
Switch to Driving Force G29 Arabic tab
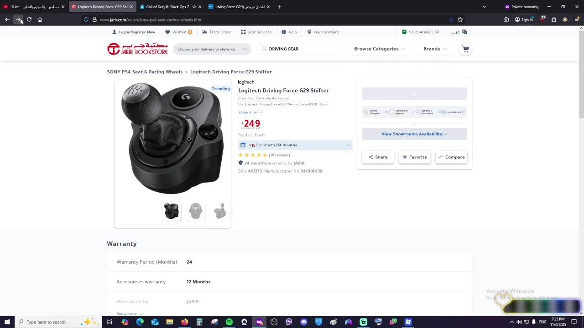pos(239,7)
